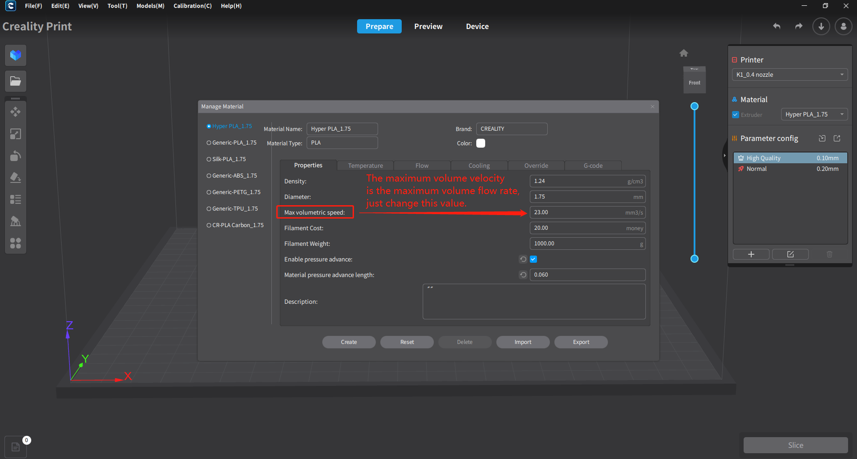
Task: Open the Device tab
Action: coord(477,26)
